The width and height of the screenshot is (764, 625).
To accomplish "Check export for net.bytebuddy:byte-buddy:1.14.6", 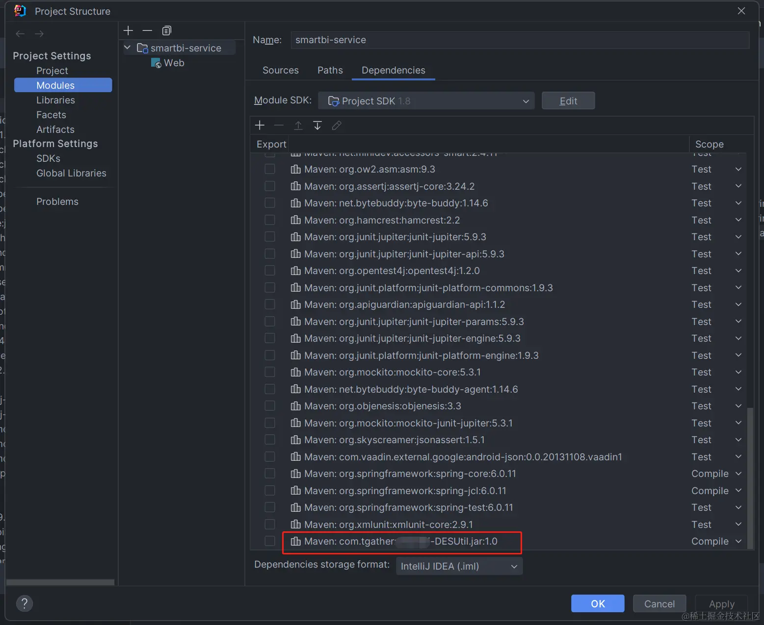I will point(270,203).
